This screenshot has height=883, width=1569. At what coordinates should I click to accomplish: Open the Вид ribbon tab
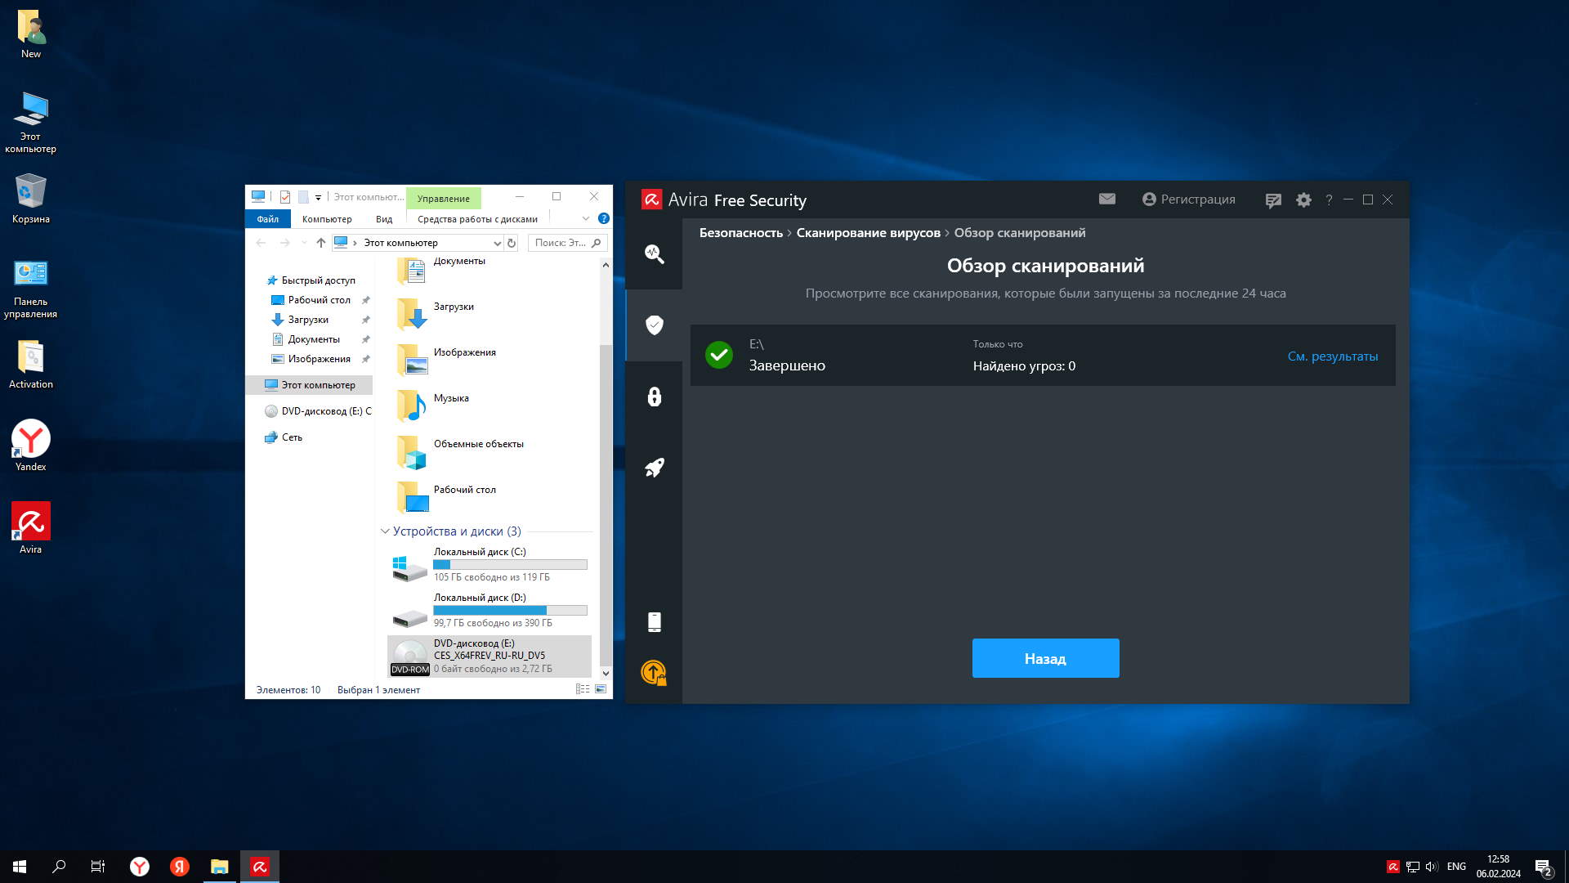(384, 219)
